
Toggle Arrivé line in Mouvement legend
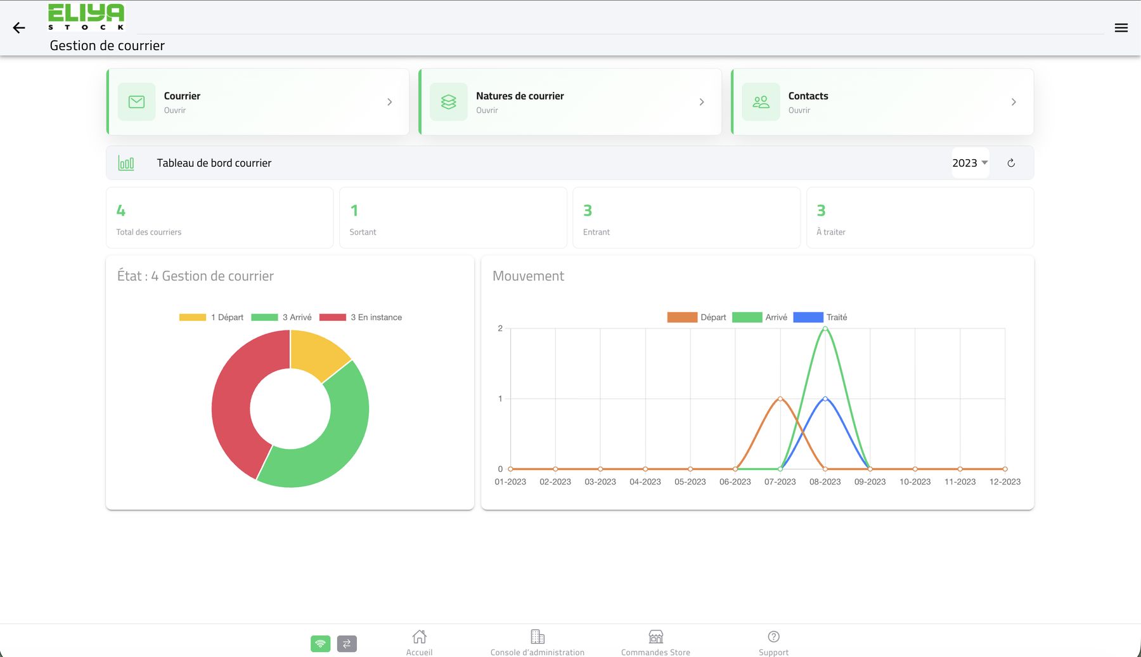click(759, 317)
